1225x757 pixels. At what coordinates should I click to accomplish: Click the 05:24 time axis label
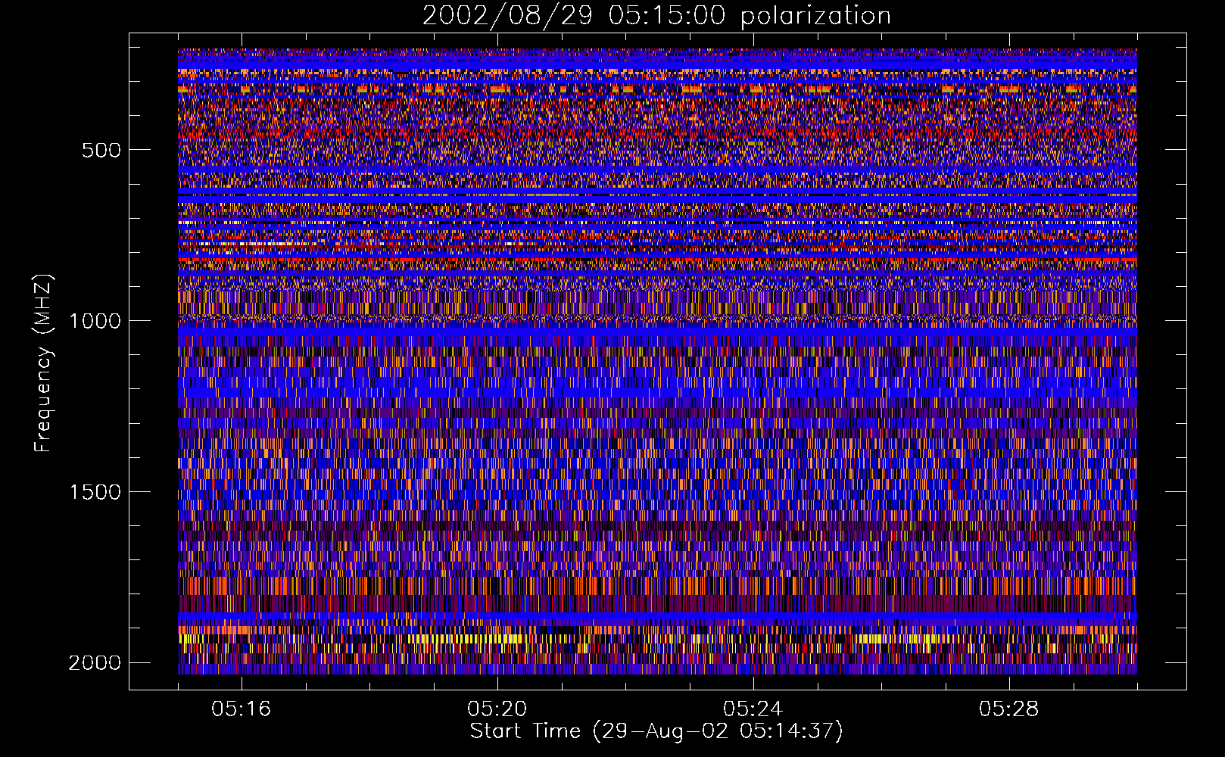[753, 709]
